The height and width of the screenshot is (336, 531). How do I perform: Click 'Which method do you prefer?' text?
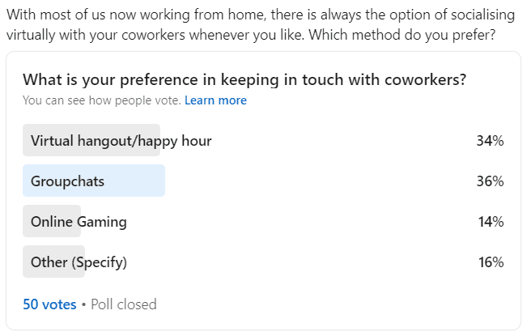(x=402, y=35)
